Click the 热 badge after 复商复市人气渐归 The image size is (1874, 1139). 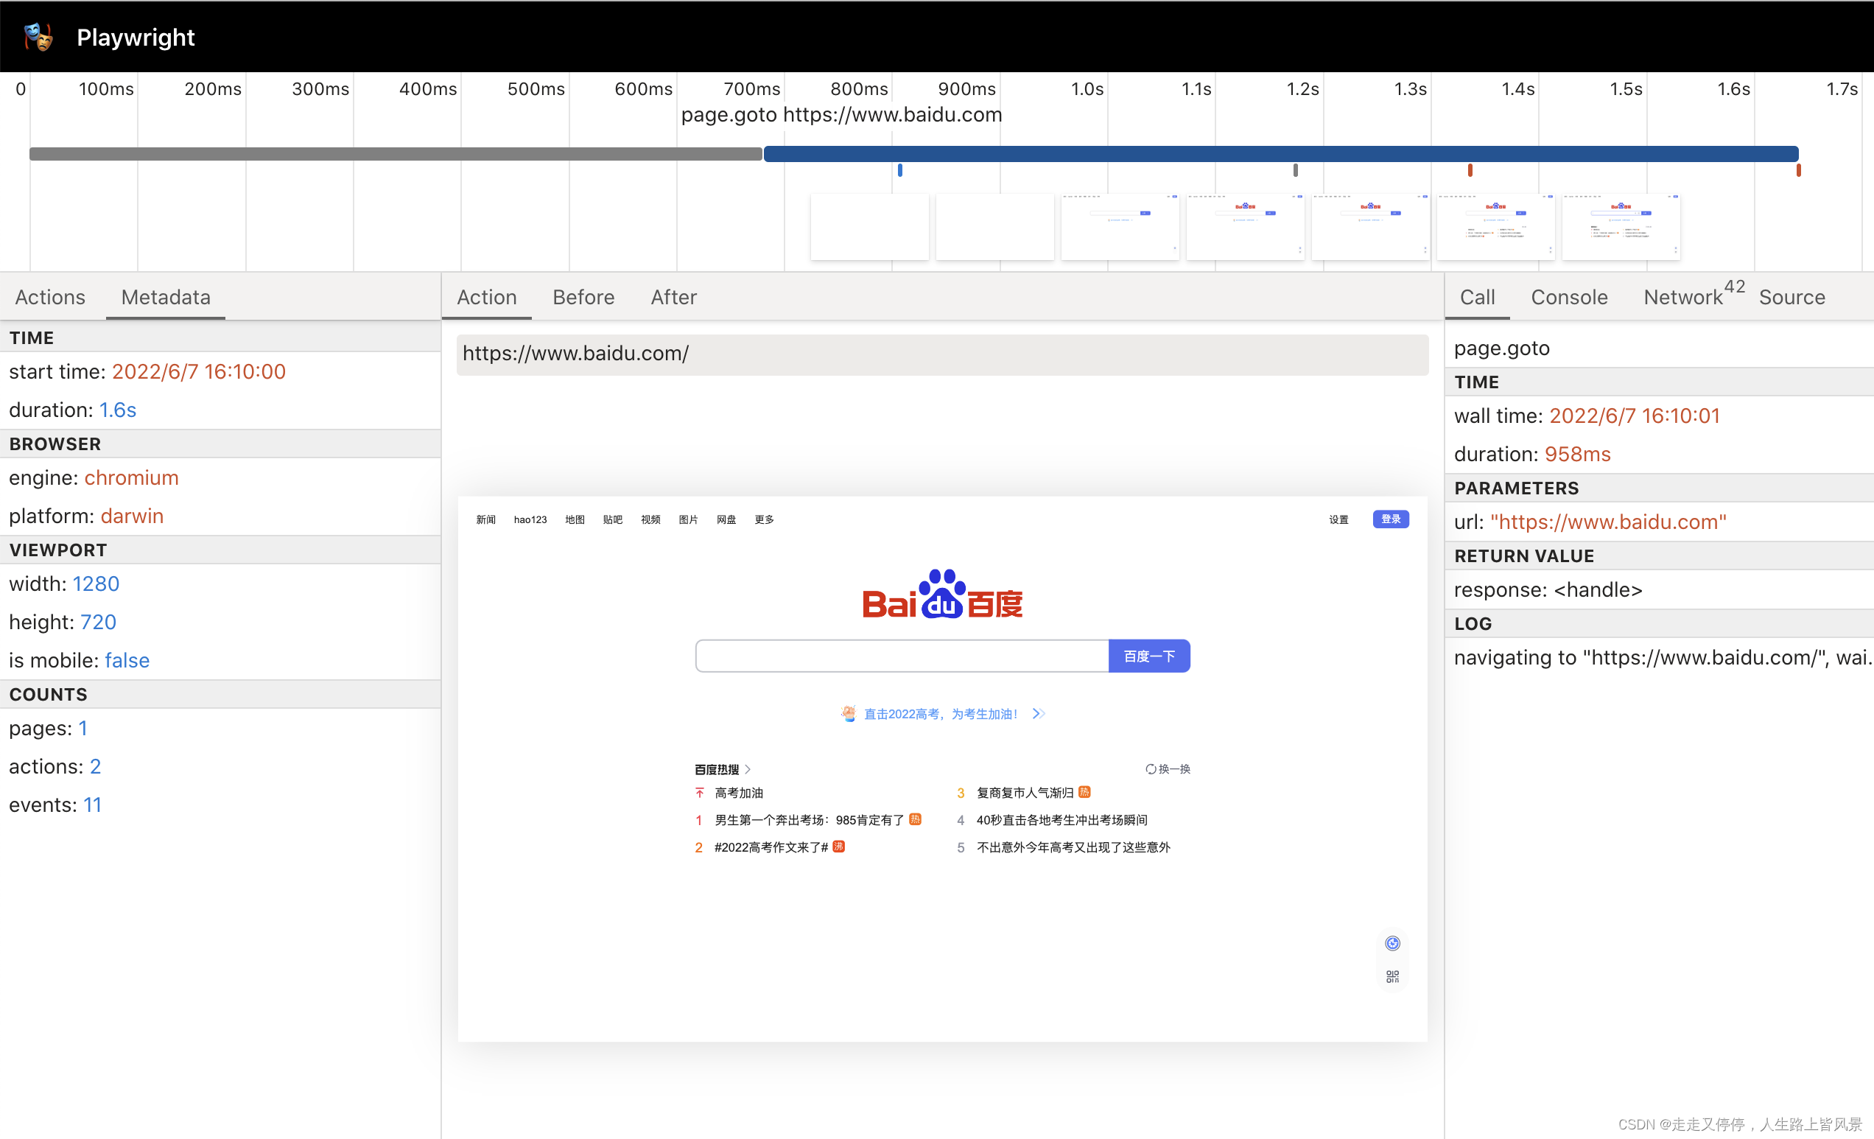tap(1084, 792)
